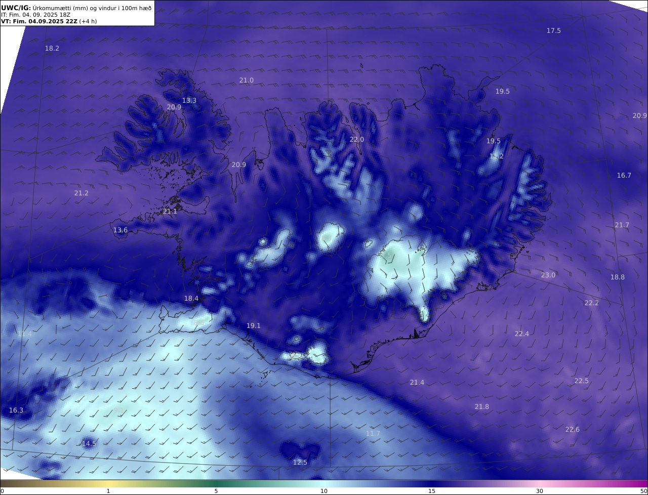This screenshot has height=495, width=648.
Task: Select the 21.4 value label
Action: 417,383
